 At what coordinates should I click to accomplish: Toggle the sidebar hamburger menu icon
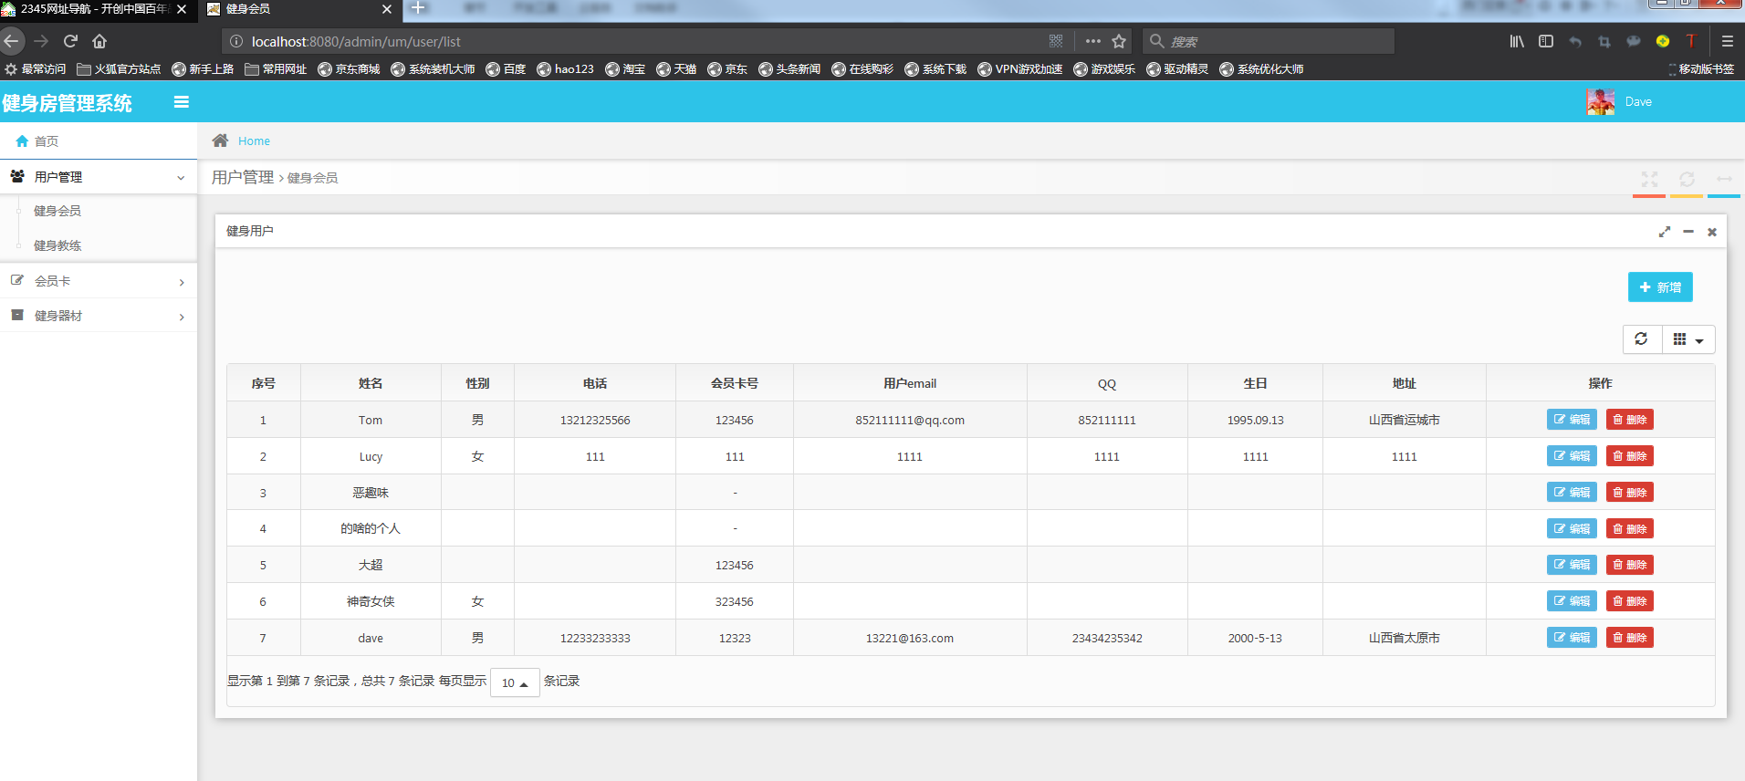(182, 102)
